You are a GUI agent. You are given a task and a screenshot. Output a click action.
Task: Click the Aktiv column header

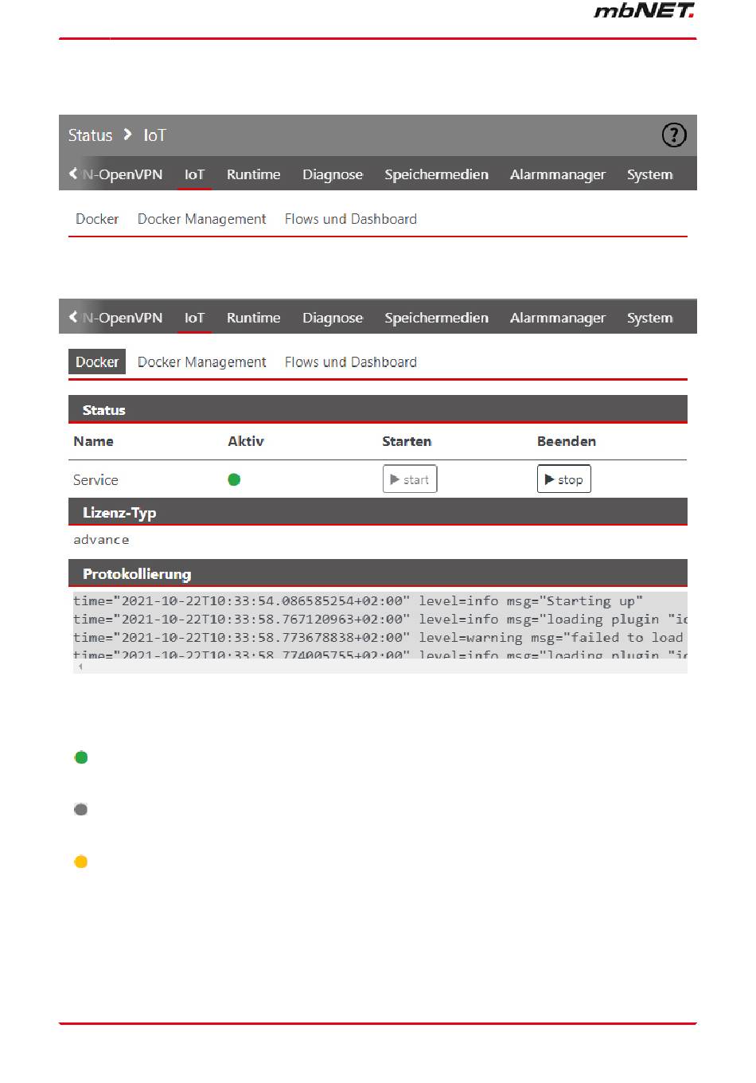point(246,441)
